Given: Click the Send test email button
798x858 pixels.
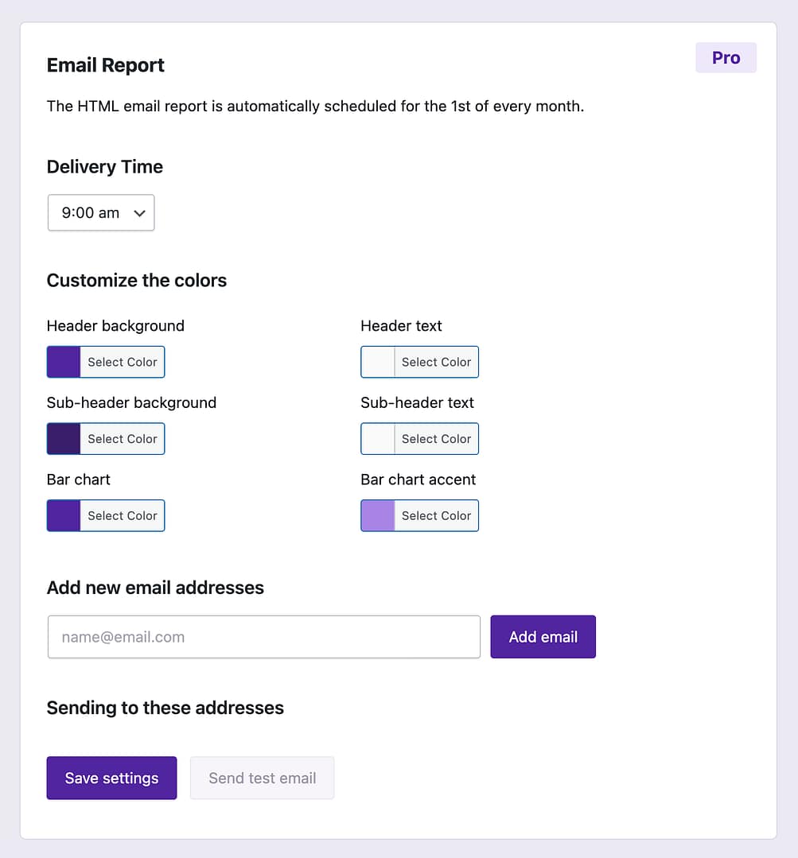Looking at the screenshot, I should pyautogui.click(x=262, y=778).
